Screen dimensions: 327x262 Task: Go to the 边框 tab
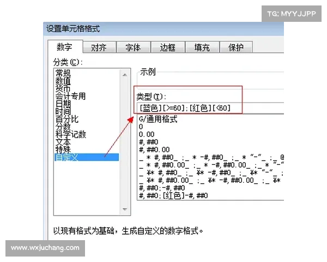166,47
